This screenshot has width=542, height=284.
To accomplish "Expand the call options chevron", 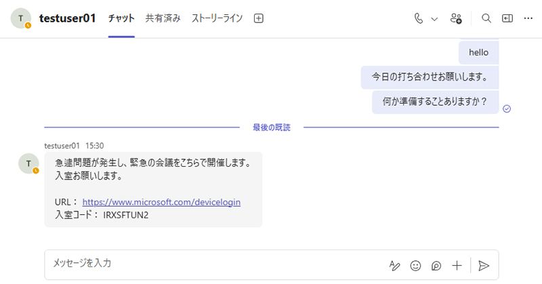I will pos(434,19).
